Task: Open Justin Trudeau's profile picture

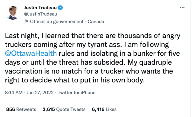Action: (x=12, y=12)
